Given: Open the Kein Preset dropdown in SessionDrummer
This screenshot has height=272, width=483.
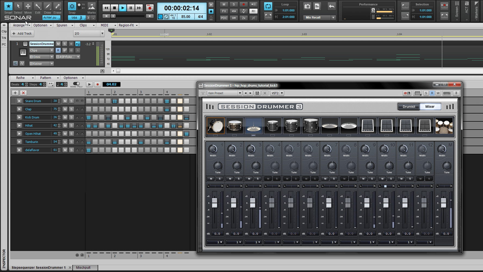Looking at the screenshot, I should tap(239, 93).
